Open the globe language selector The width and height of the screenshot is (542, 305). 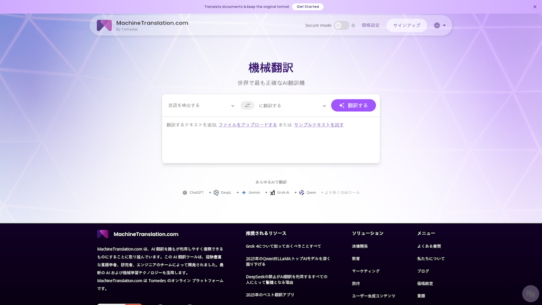coord(440,25)
